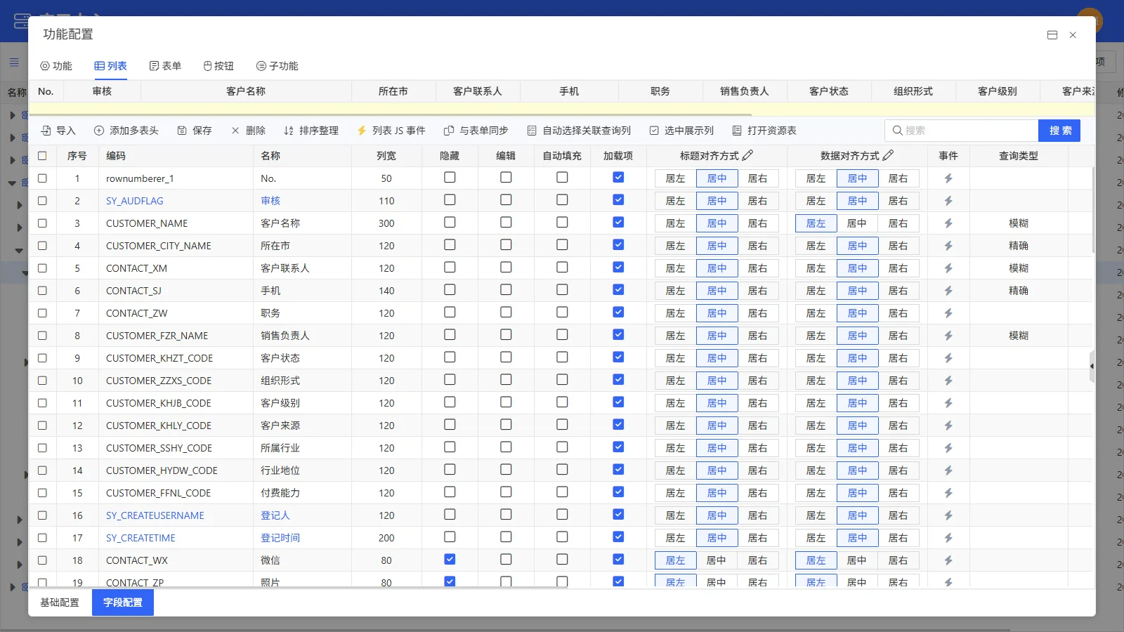
Task: Click 添加多表头 in the toolbar
Action: (x=126, y=131)
